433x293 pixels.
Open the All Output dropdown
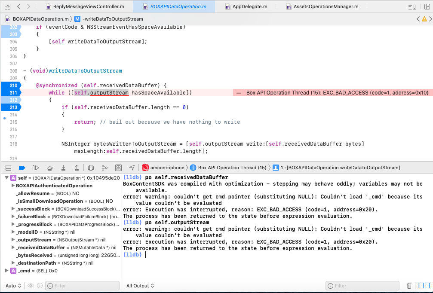coord(138,285)
